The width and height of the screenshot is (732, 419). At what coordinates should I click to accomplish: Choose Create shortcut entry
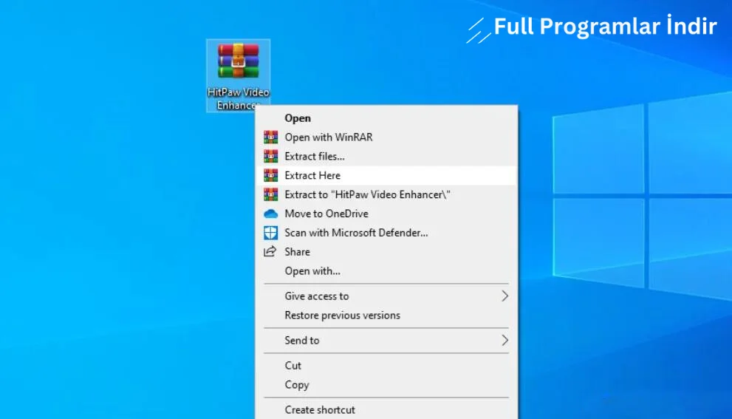click(386, 409)
